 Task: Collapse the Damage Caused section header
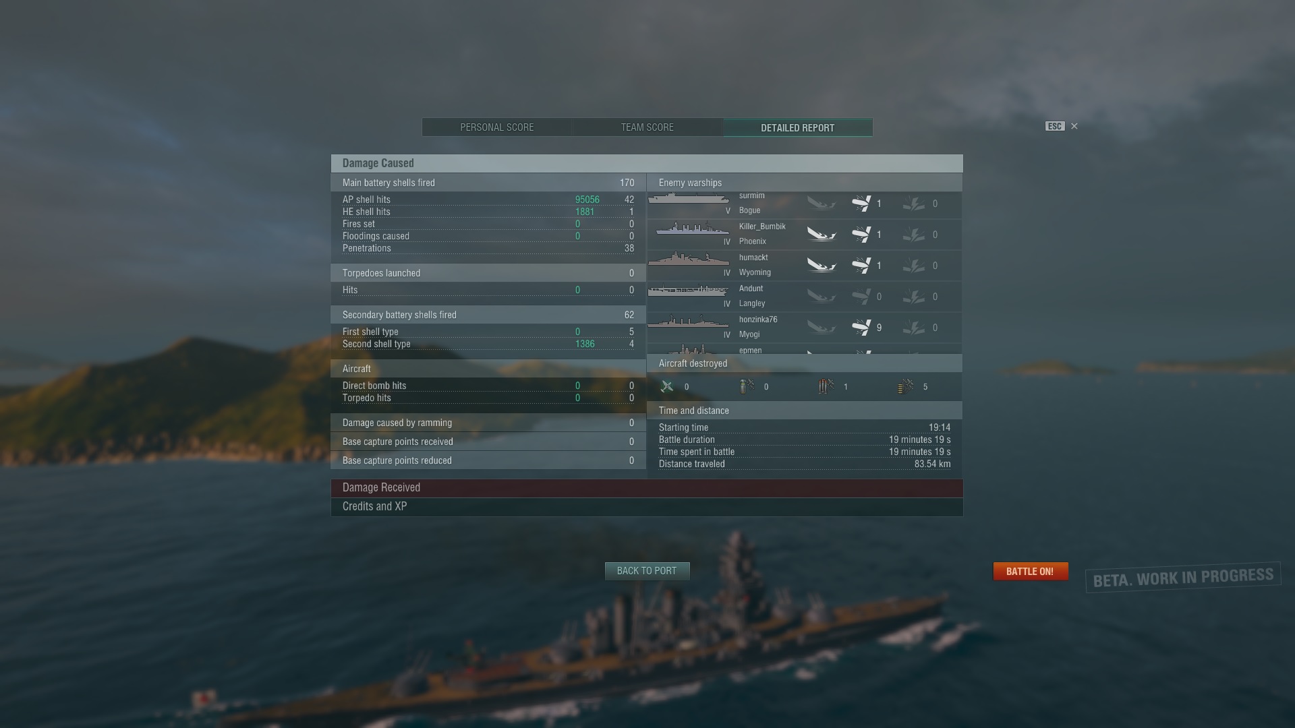pos(647,163)
